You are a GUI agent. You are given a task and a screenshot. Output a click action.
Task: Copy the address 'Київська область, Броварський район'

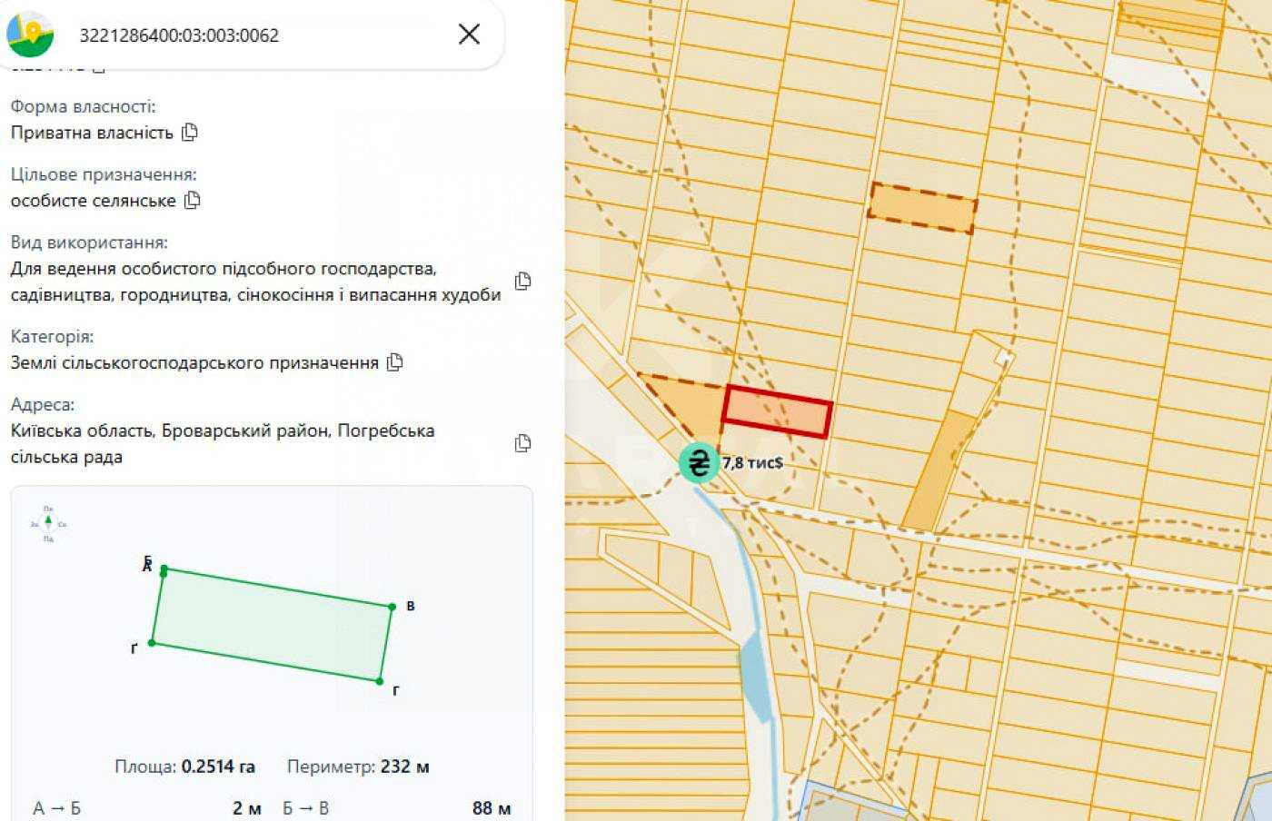click(x=522, y=443)
